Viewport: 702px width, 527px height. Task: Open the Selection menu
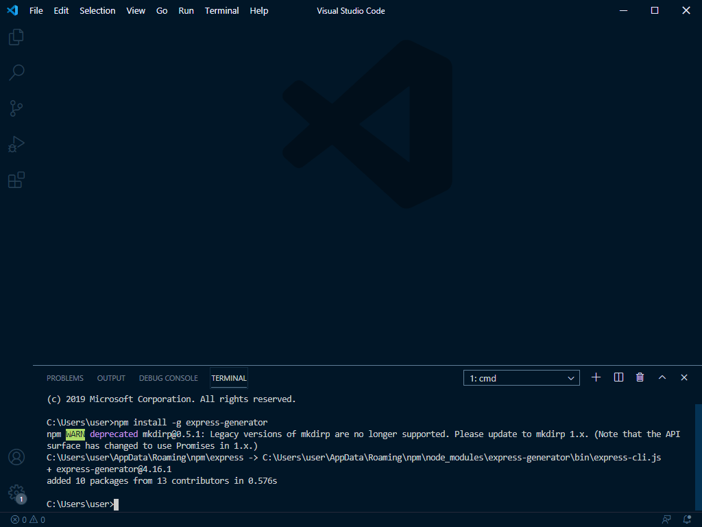click(97, 11)
